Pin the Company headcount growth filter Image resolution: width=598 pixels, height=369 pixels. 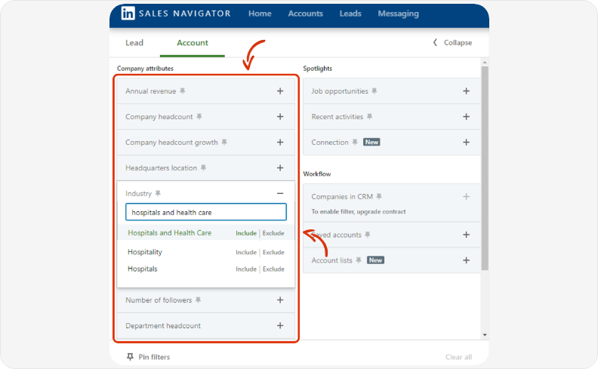click(x=224, y=142)
